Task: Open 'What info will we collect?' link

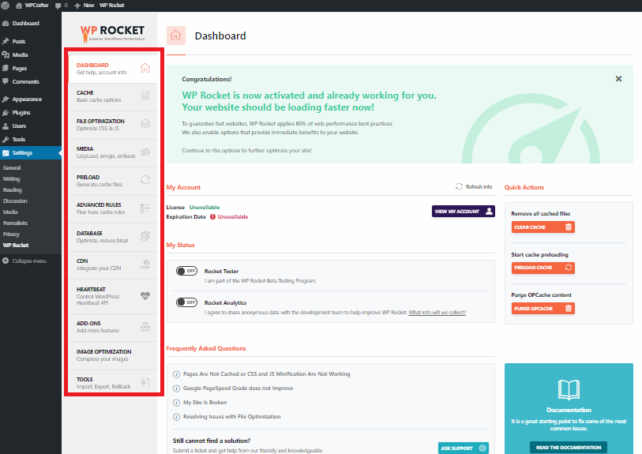Action: coord(437,313)
